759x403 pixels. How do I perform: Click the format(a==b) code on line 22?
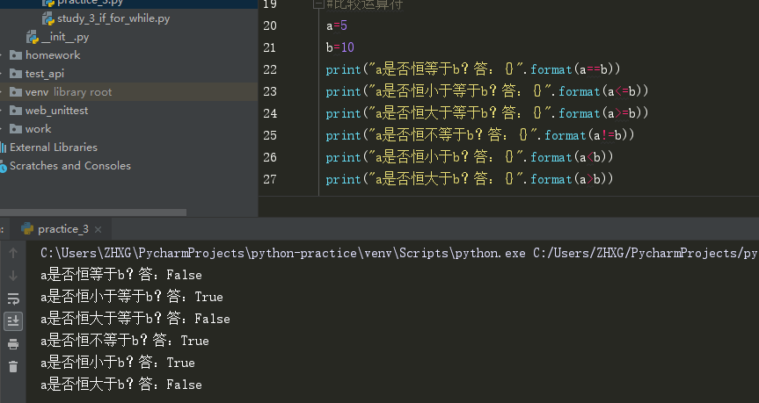pyautogui.click(x=575, y=69)
